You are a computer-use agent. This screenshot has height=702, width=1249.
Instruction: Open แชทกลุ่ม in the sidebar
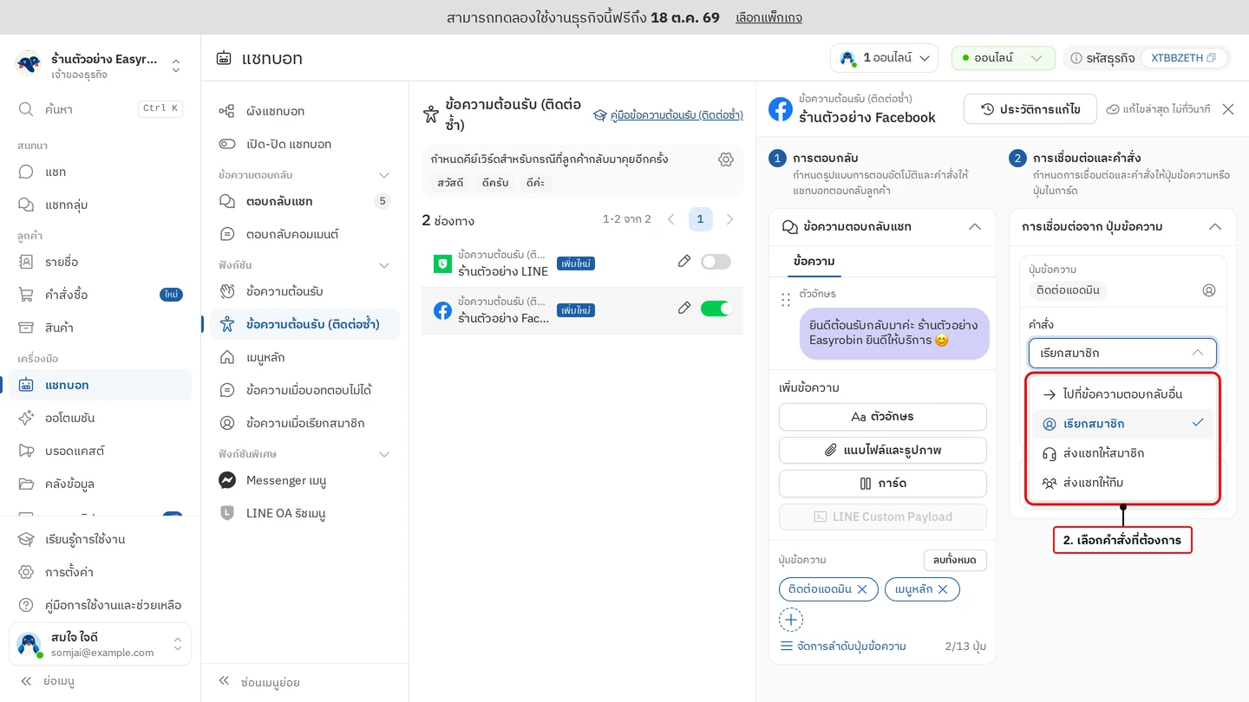(x=100, y=205)
